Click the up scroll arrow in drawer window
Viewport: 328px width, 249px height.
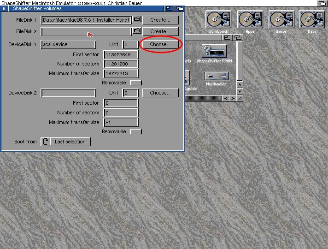[x=240, y=84]
